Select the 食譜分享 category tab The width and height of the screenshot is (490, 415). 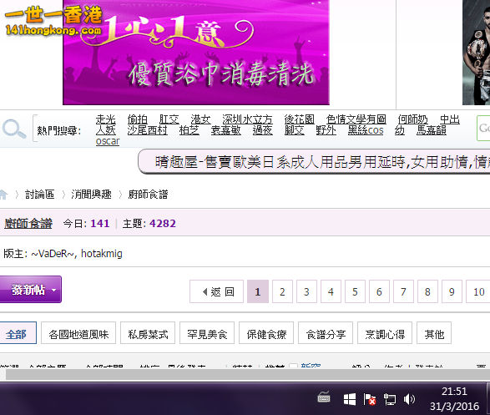coord(326,334)
